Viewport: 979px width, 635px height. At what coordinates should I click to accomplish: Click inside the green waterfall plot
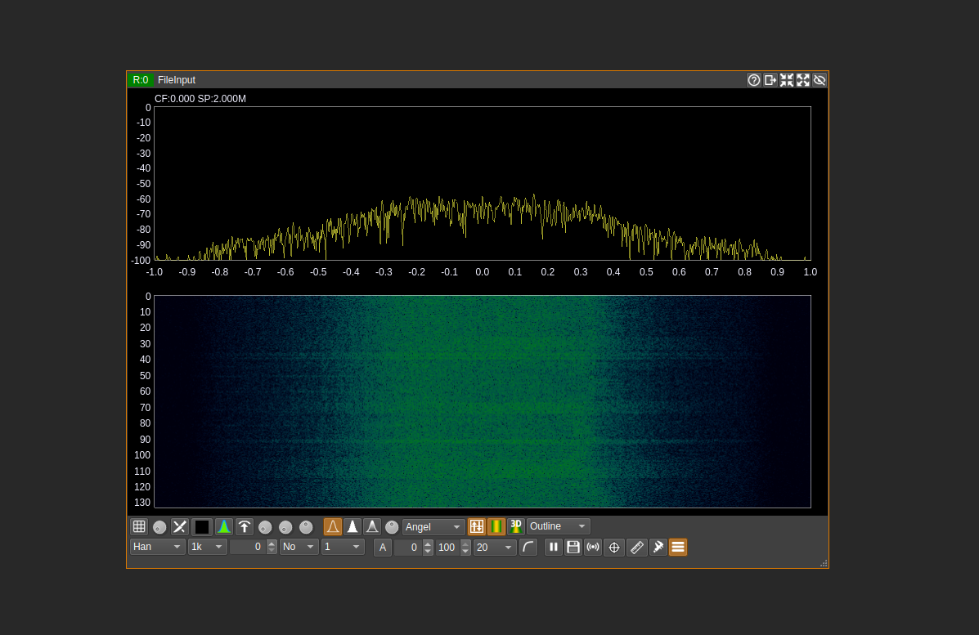pos(482,402)
